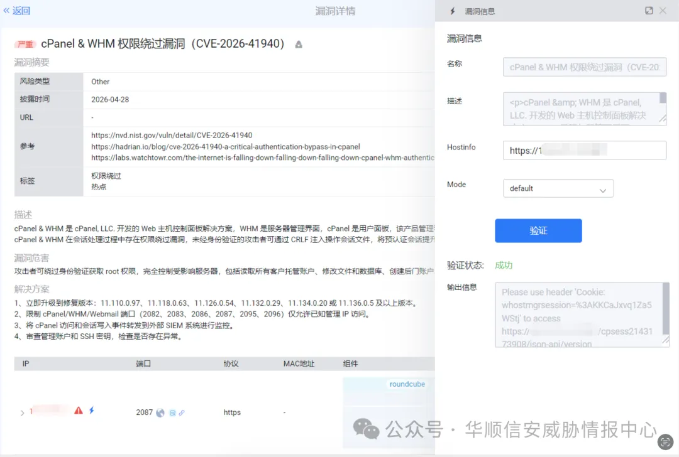Click the document detail icon next to port 2087

pos(173,413)
